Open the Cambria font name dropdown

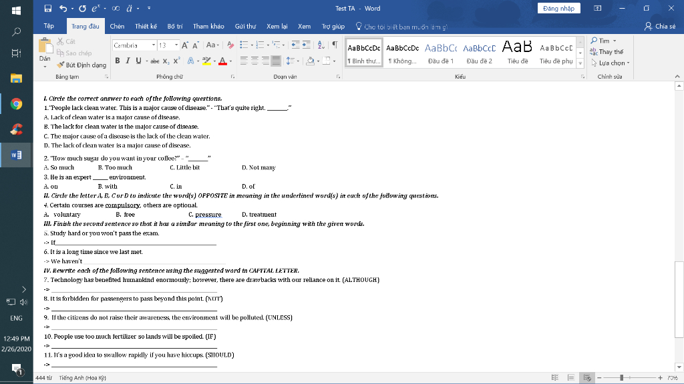point(154,45)
